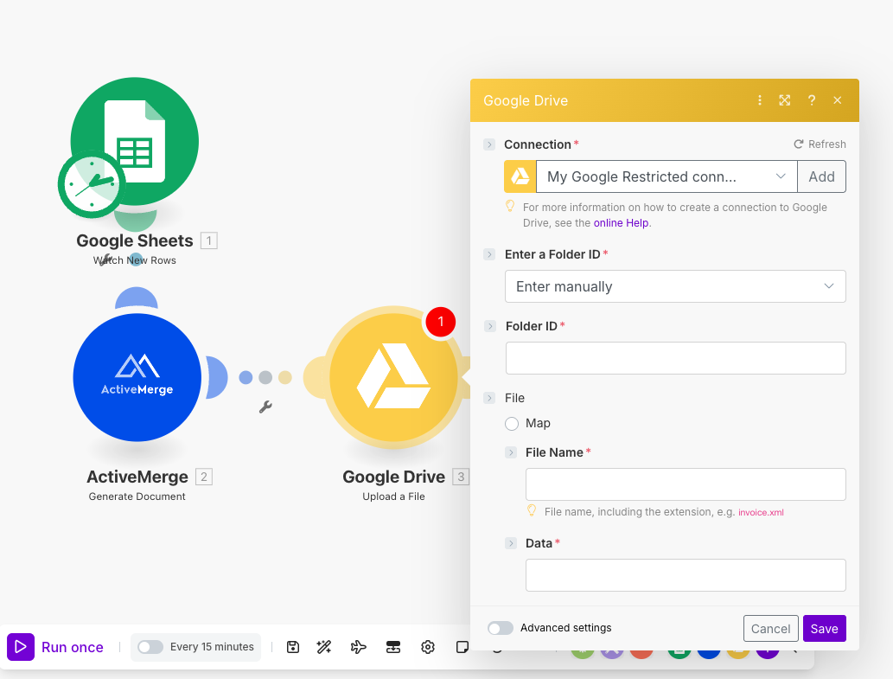The height and width of the screenshot is (679, 893).
Task: Click the notes icon in the bottom toolbar
Action: (462, 646)
